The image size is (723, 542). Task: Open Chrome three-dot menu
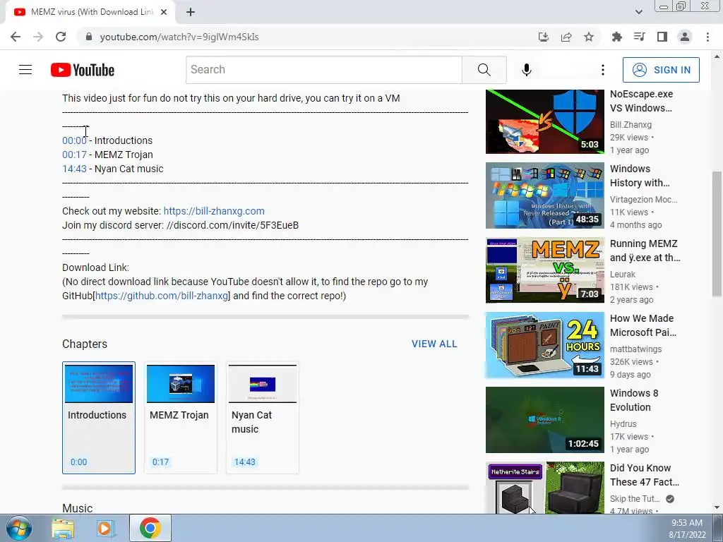point(707,37)
